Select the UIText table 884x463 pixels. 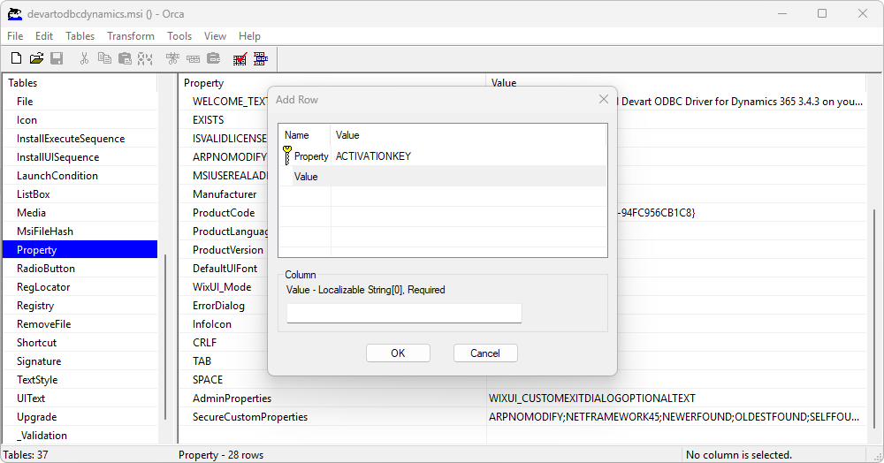click(80, 398)
